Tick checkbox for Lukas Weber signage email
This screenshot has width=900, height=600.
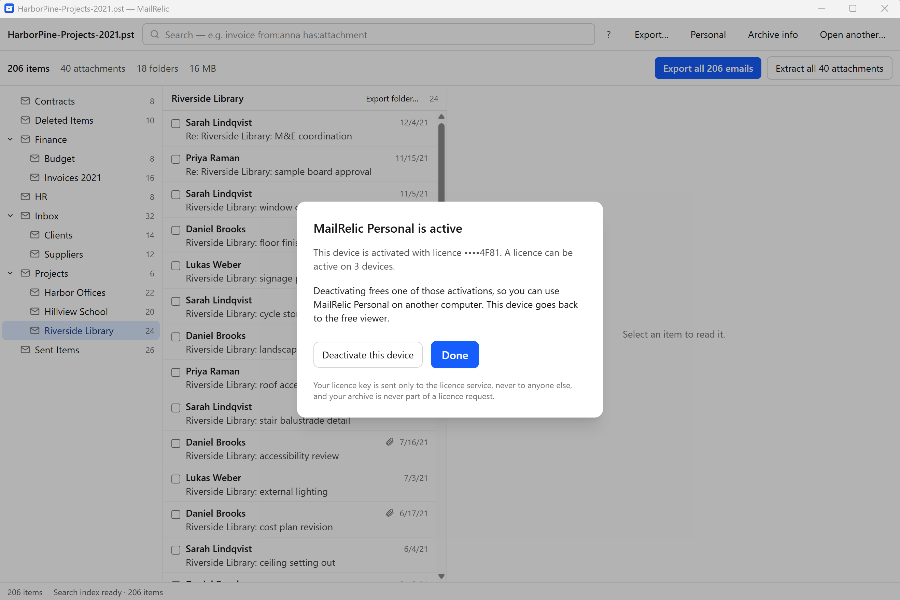[x=176, y=266]
